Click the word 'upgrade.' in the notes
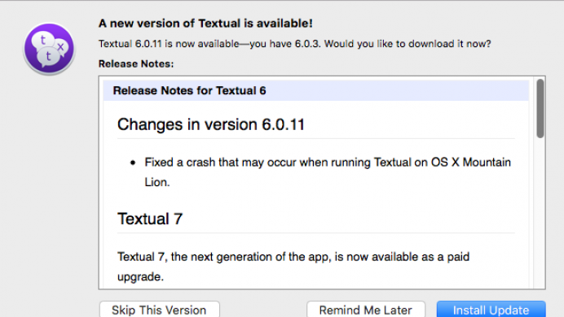 pos(141,277)
